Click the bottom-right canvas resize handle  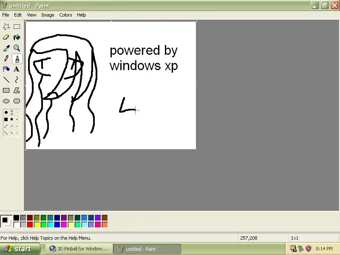[x=196, y=150]
